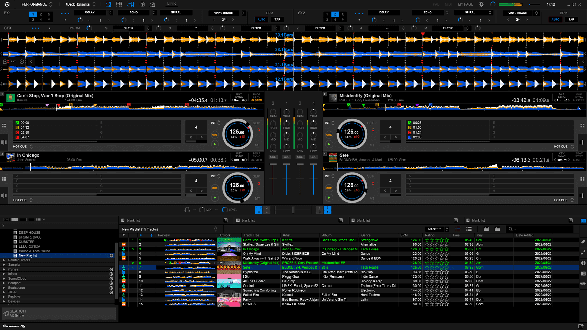This screenshot has height=330, width=587.
Task: Toggle FX1 BPM AUTO mode
Action: [261, 20]
